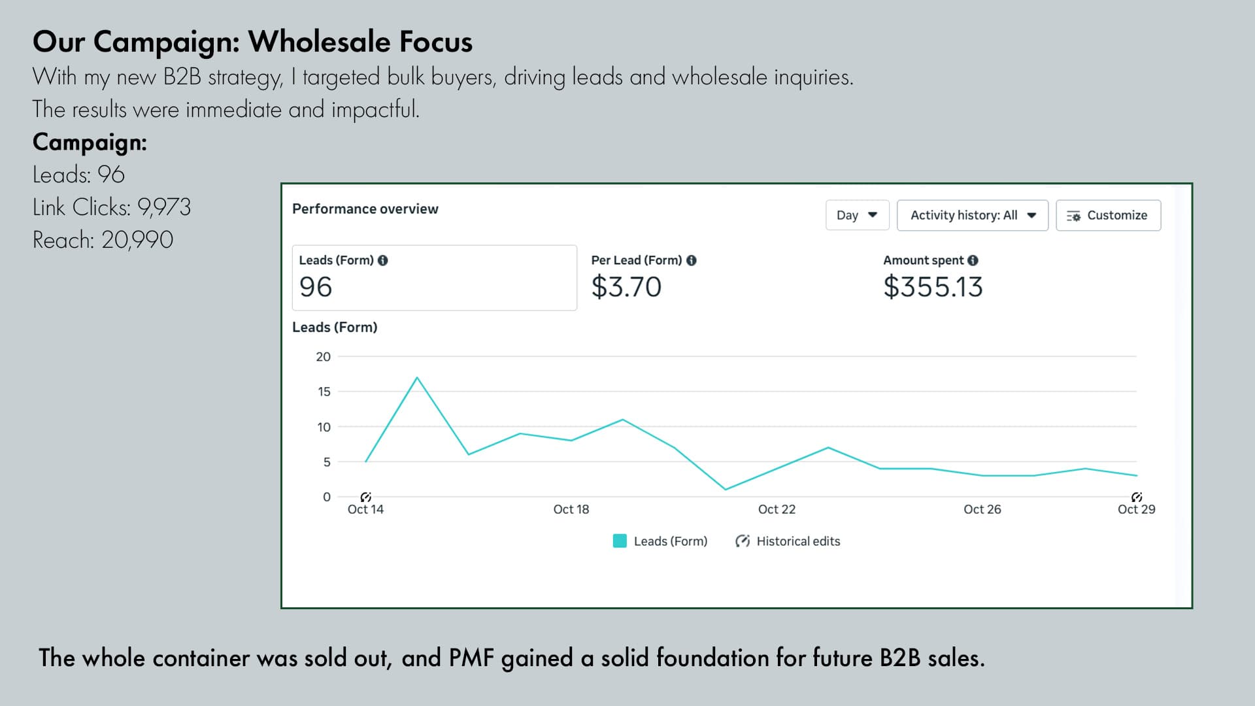
Task: Click the teal Leads (Form) color swatch
Action: pos(619,541)
